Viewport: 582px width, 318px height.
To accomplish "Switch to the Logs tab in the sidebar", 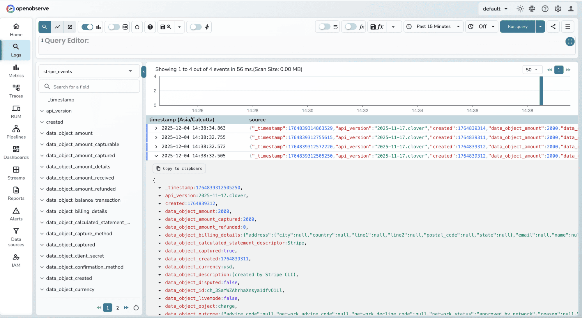I will click(x=16, y=50).
